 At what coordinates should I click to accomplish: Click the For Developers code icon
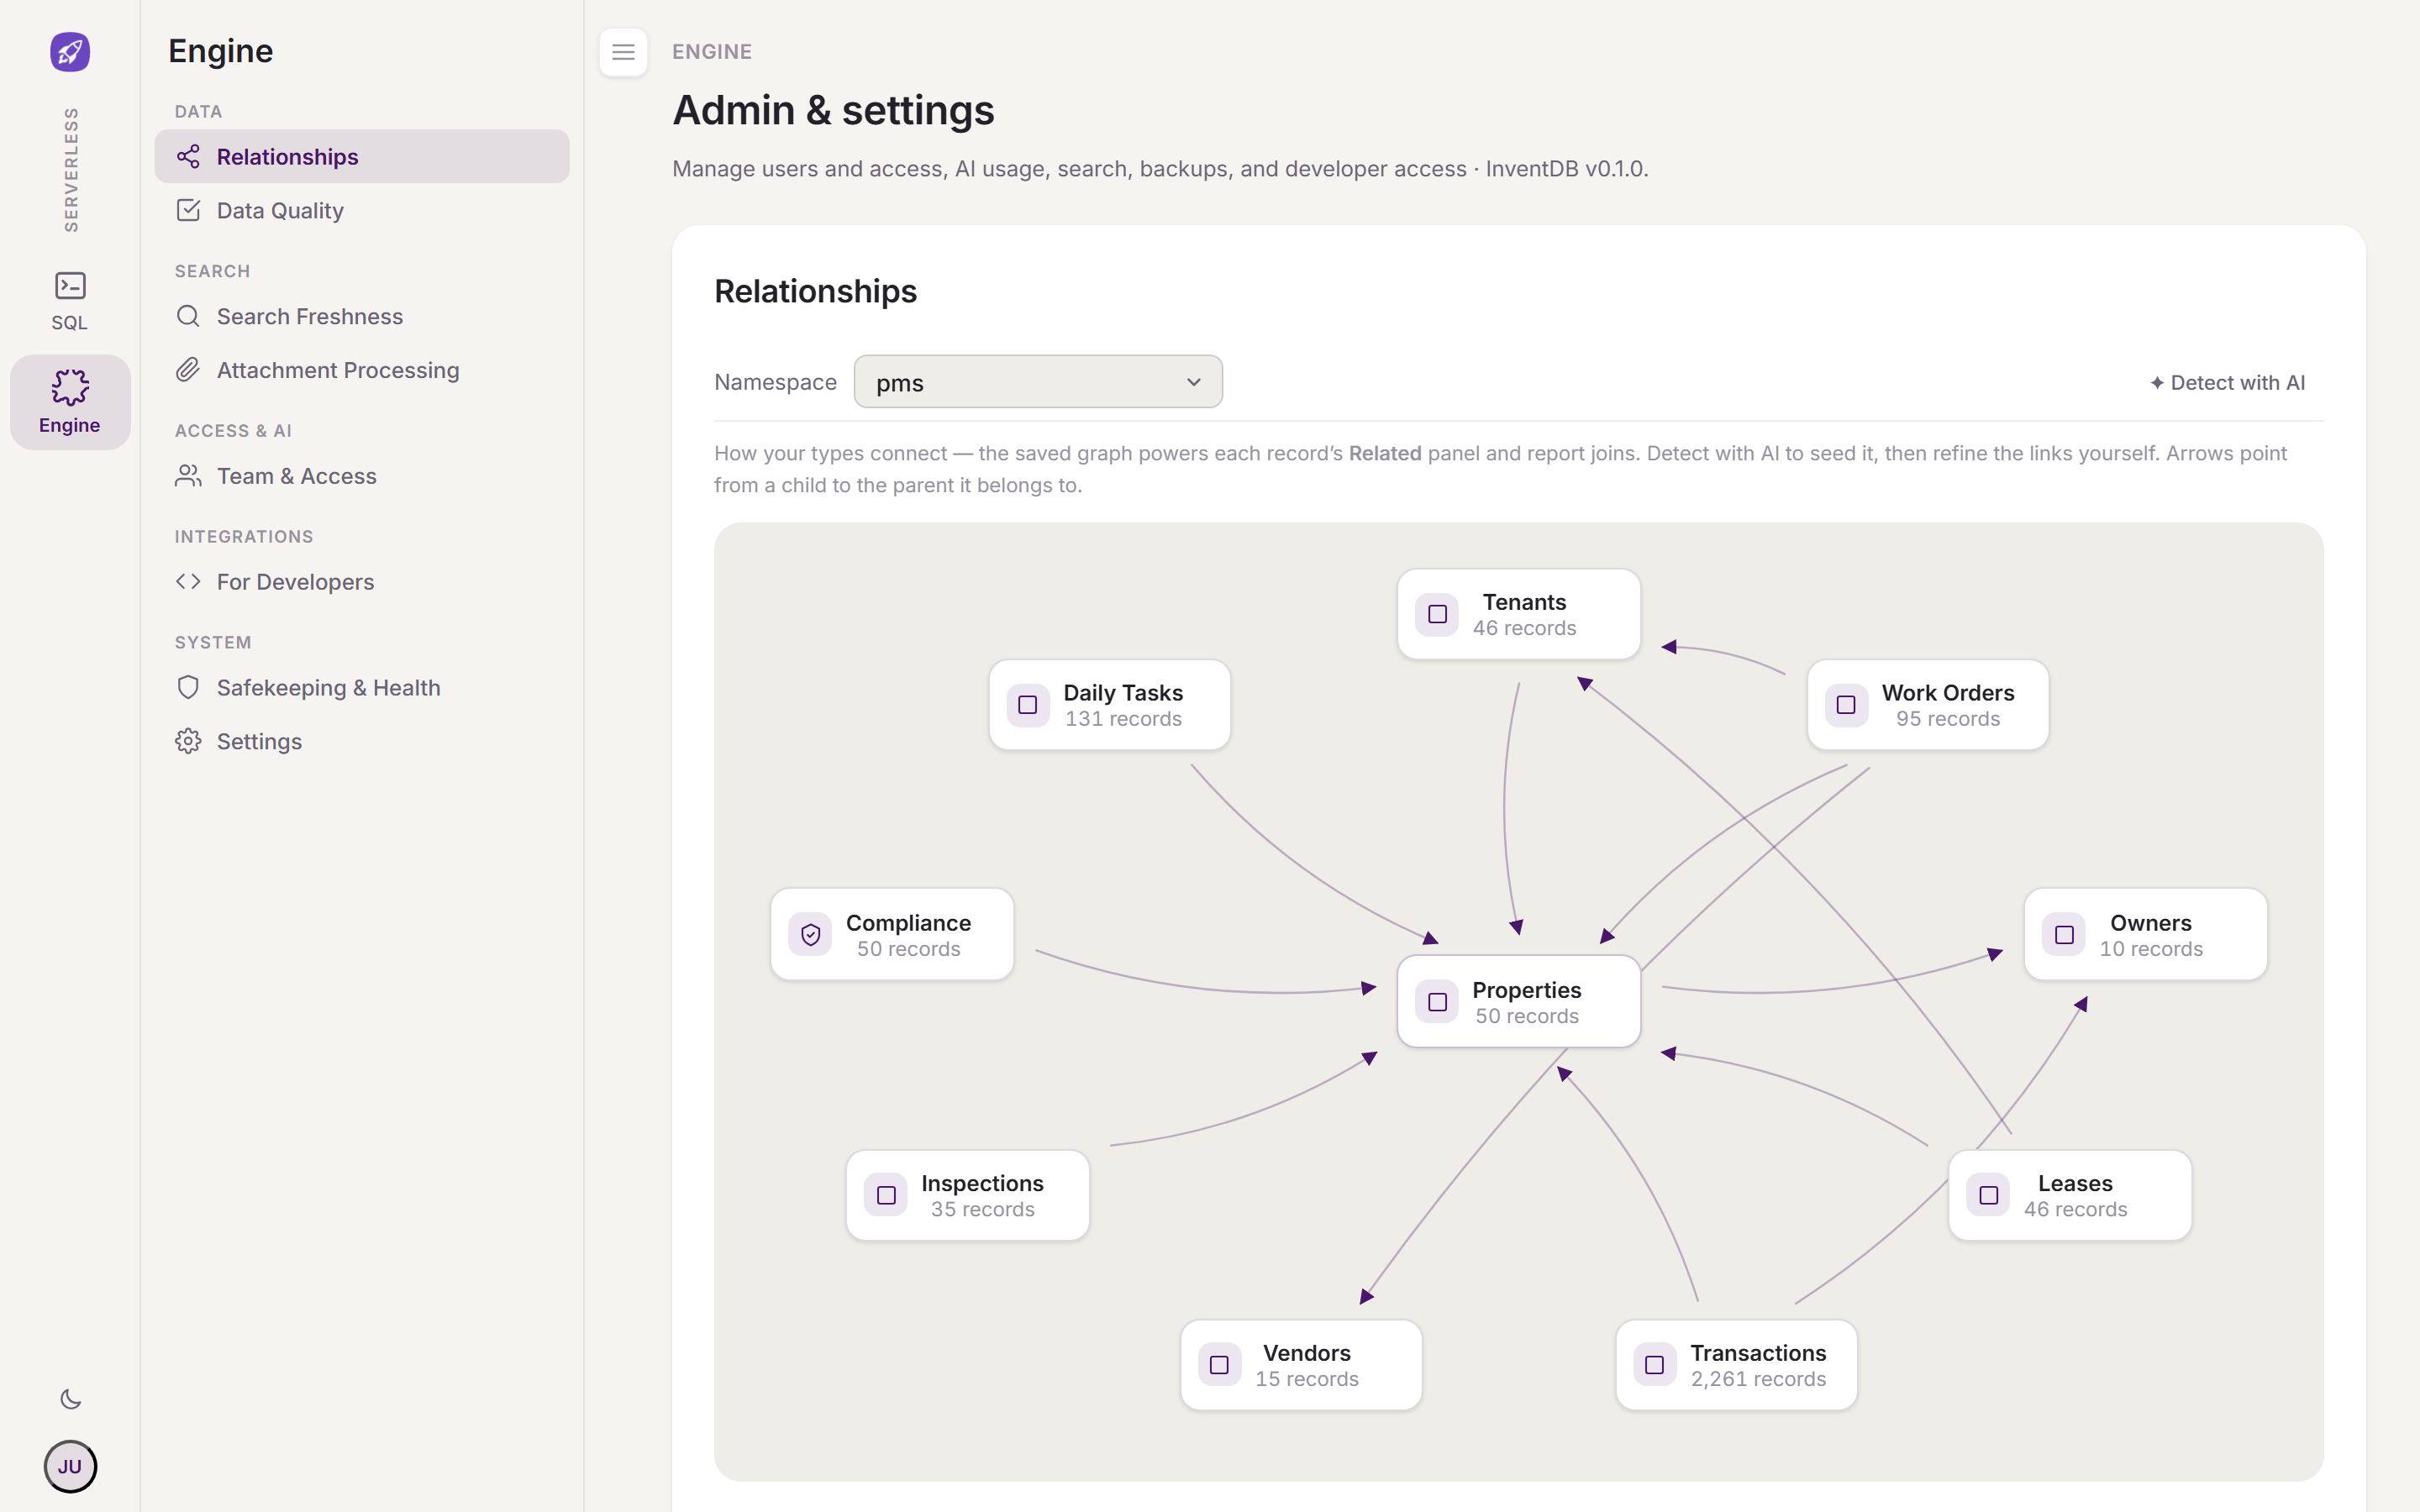click(x=188, y=582)
